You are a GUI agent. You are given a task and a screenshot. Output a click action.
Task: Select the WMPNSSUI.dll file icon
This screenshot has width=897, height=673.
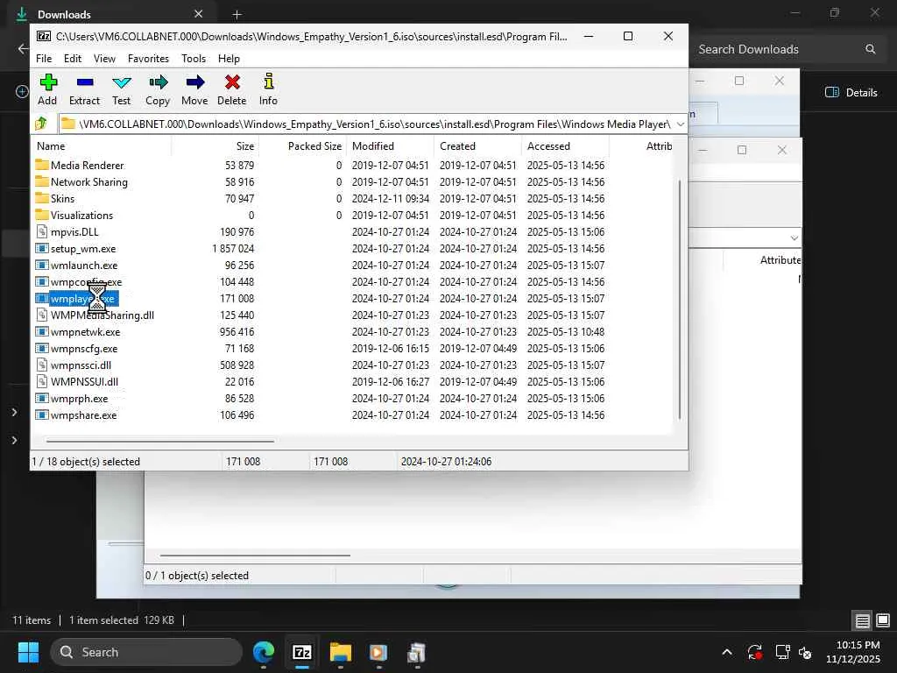point(42,382)
